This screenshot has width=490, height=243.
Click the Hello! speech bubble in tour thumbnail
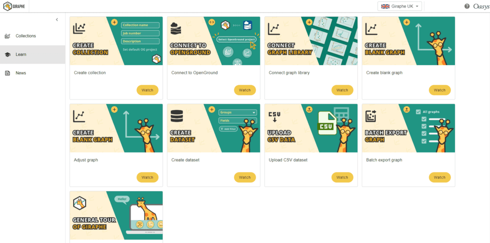(122, 199)
